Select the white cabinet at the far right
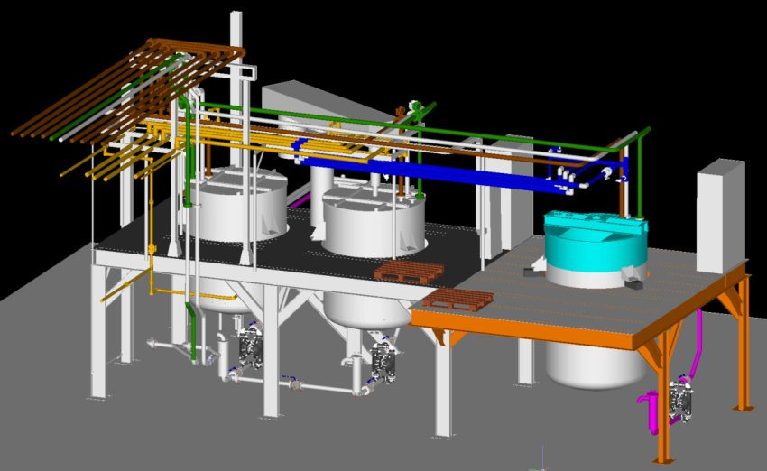 [720, 215]
